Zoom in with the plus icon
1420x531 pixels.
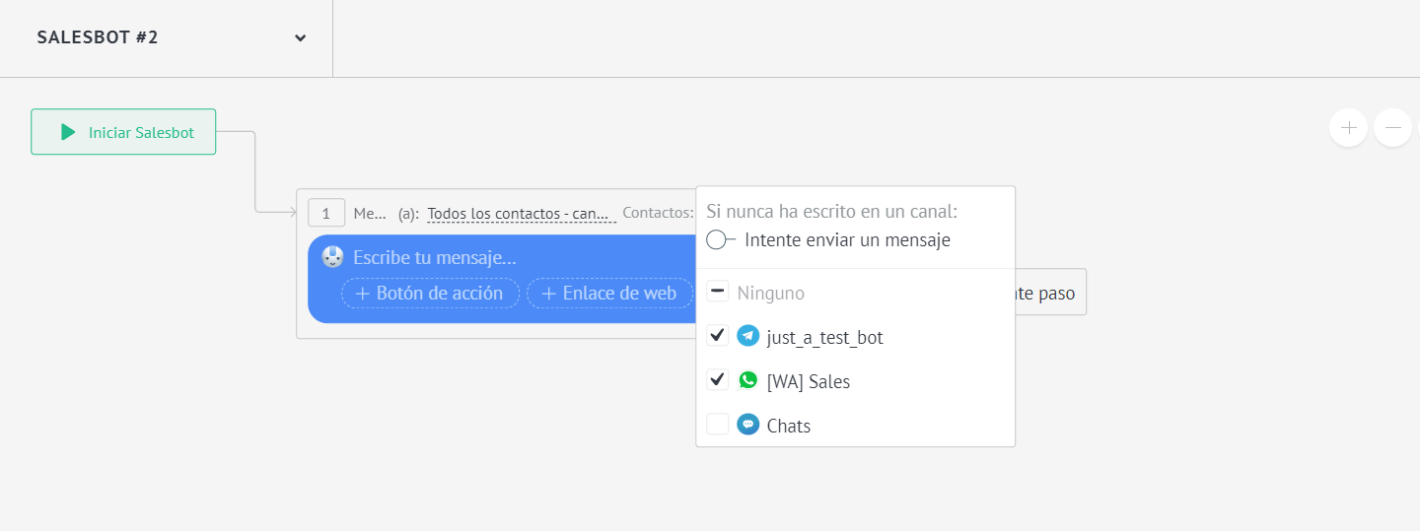pos(1348,128)
